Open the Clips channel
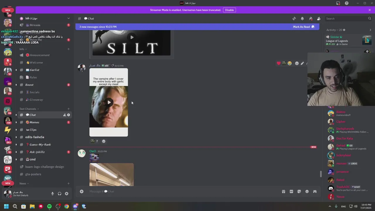Viewport: 375px width, 211px height. click(x=45, y=130)
